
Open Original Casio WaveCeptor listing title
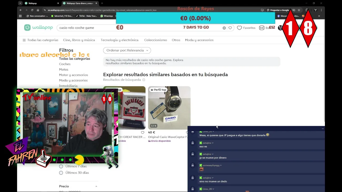click(168, 137)
